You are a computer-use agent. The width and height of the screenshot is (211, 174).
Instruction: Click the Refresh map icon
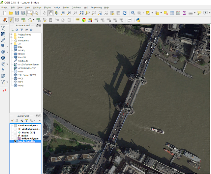124,13
